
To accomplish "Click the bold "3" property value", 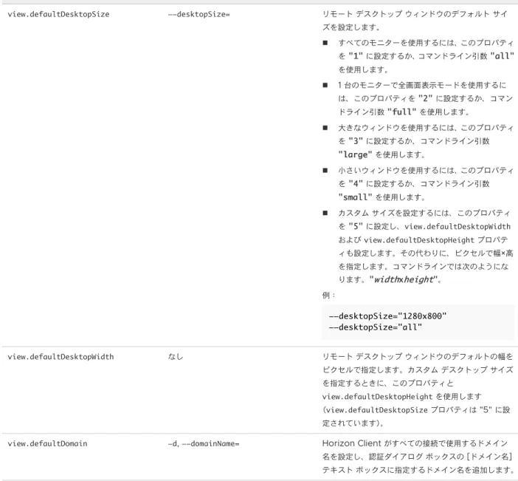I will 356,141.
